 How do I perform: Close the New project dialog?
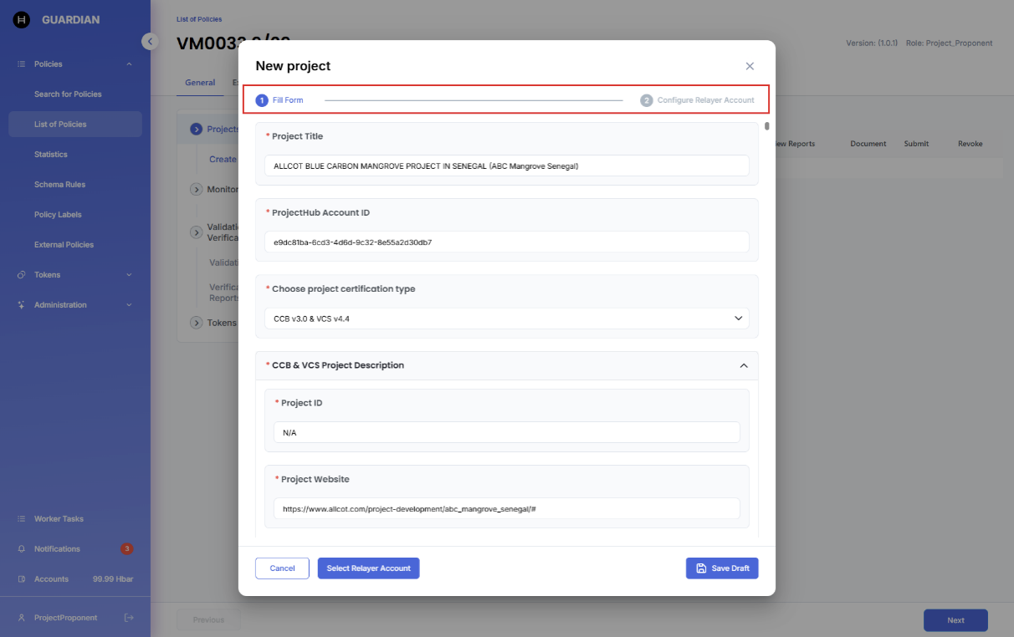[x=750, y=66]
